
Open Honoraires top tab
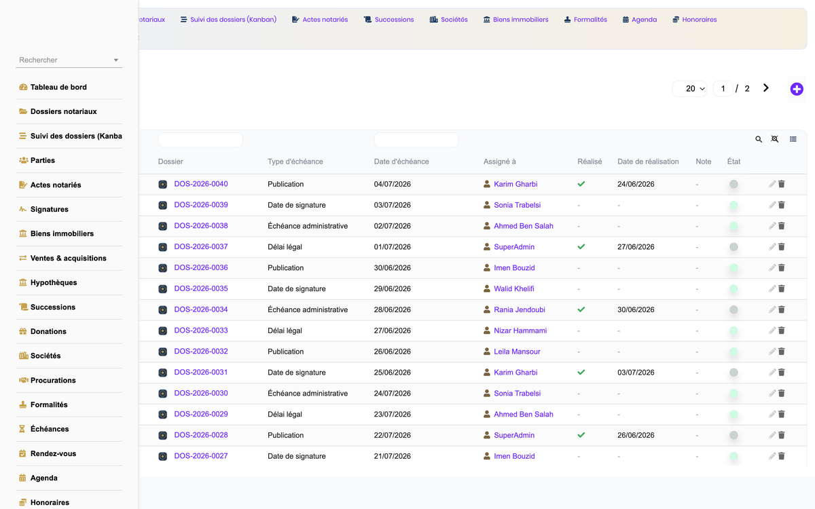[x=694, y=20]
